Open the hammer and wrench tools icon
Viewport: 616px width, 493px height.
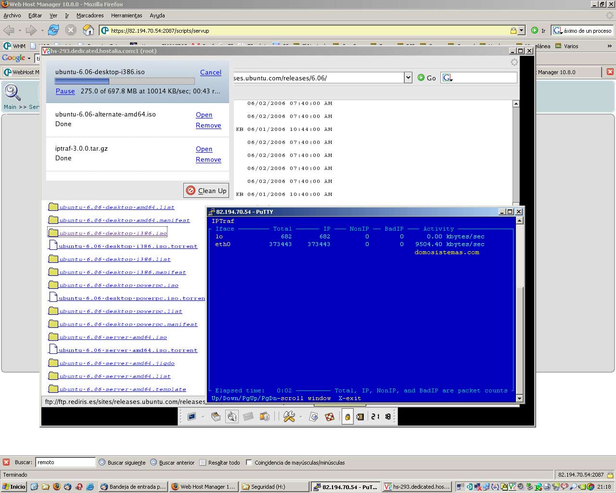coord(289,416)
